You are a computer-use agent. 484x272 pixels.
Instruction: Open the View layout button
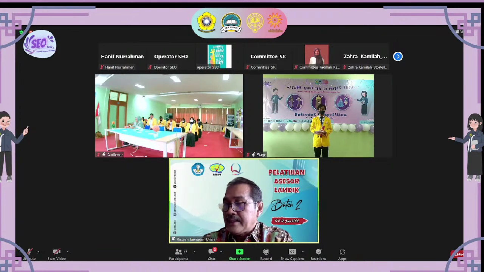[x=459, y=32]
